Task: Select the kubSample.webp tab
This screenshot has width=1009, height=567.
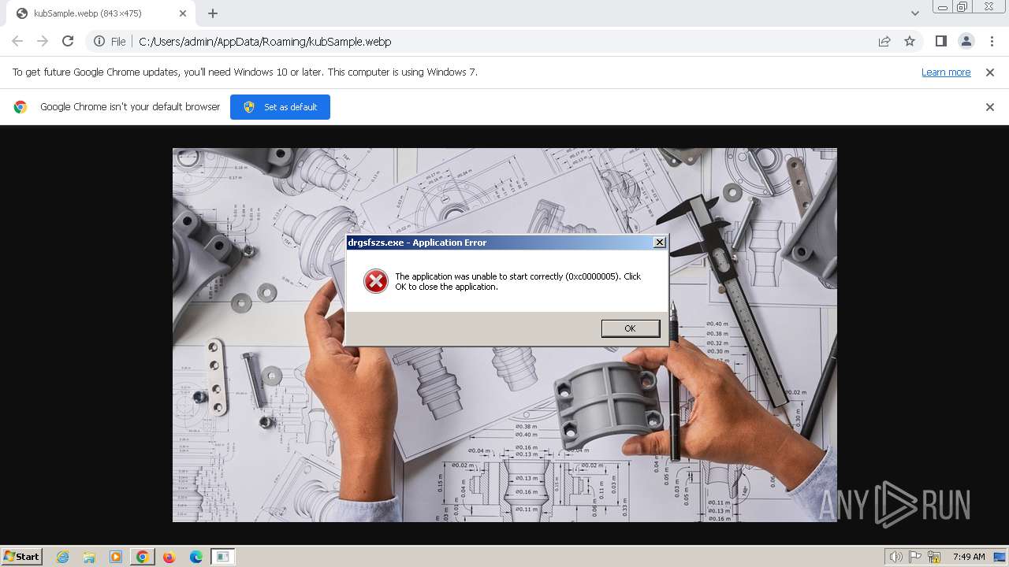Action: coord(99,13)
